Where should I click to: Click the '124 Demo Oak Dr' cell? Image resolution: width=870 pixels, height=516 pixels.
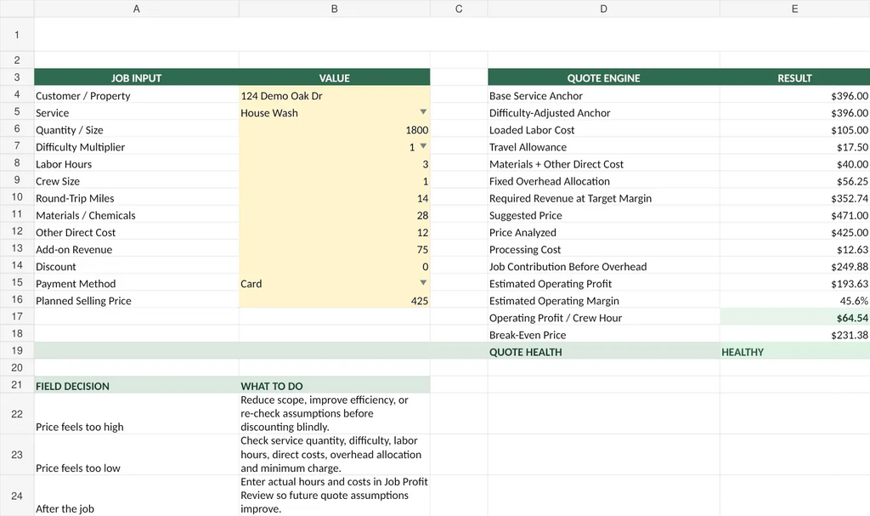pyautogui.click(x=335, y=95)
